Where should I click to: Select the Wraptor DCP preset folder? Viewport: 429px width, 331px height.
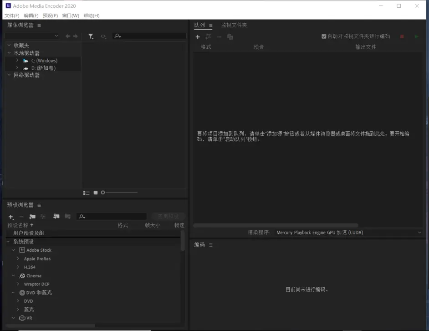click(37, 284)
